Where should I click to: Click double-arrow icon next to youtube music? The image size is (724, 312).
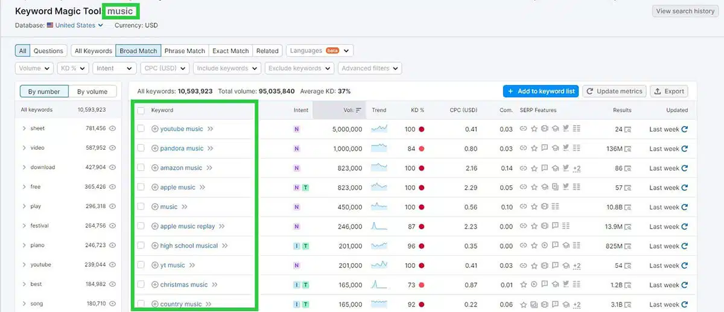point(211,129)
